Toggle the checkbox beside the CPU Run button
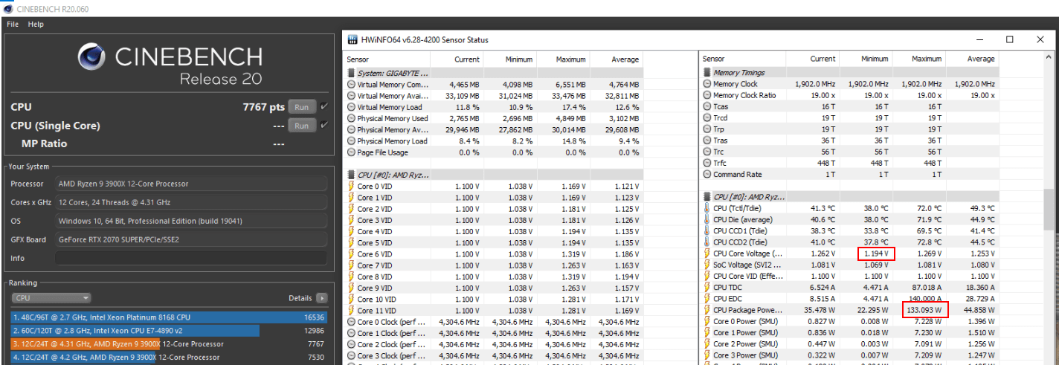Screen dimensions: 1059x365 [324, 107]
